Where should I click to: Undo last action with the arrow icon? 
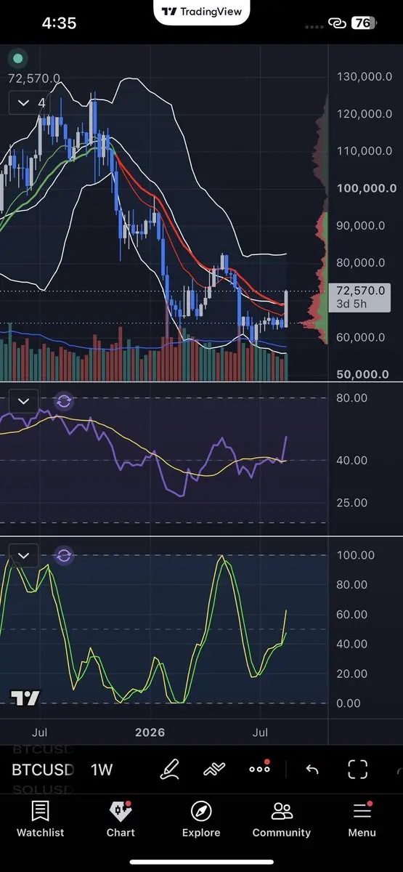coord(312,770)
